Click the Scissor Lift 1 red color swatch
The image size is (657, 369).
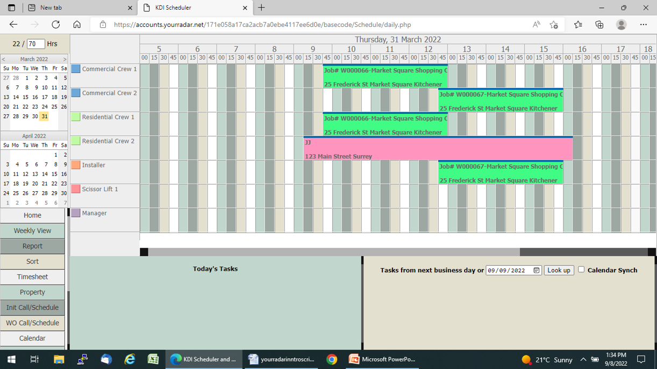76,189
